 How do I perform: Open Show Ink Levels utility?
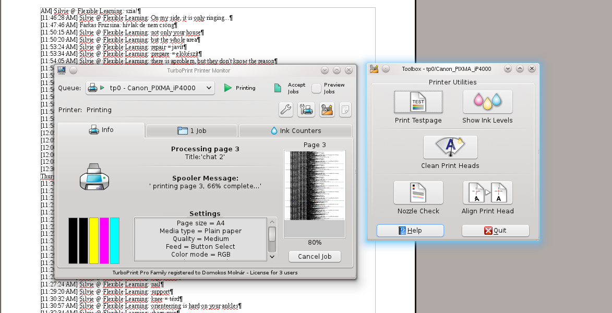[487, 102]
